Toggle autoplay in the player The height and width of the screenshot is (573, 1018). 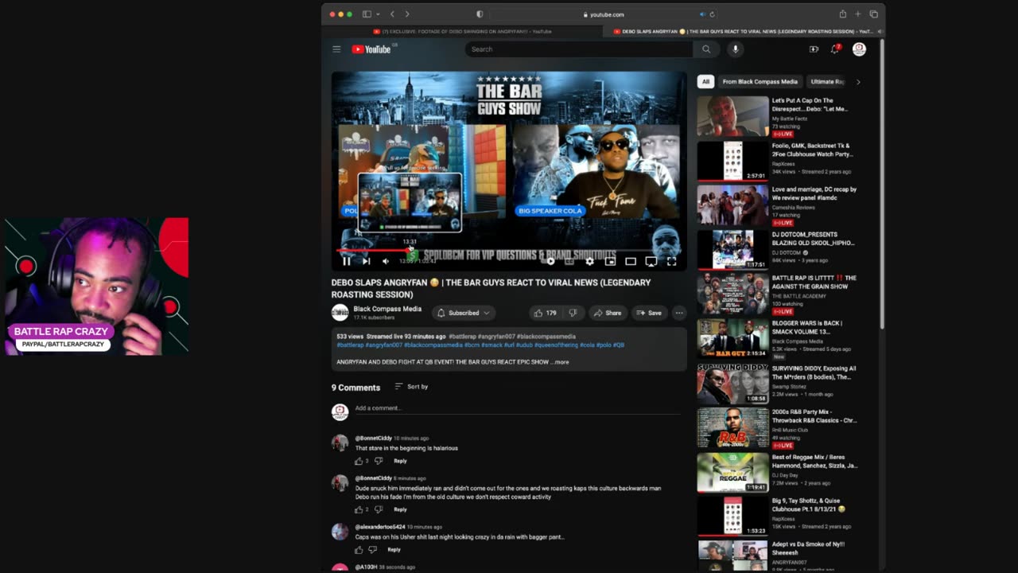click(x=549, y=261)
